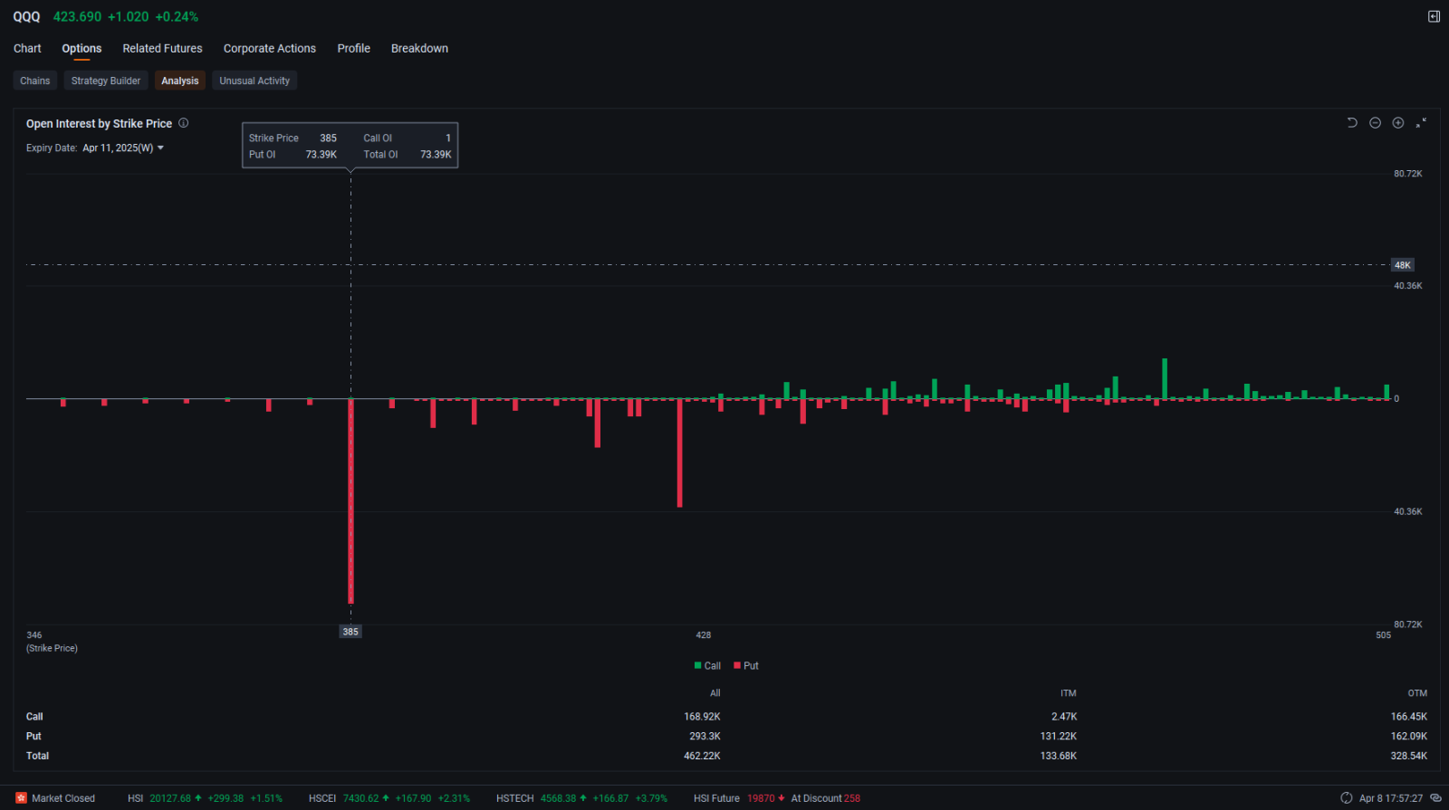Screen dimensions: 1449x810
Task: Open the Related Futures tab
Action: coord(162,49)
